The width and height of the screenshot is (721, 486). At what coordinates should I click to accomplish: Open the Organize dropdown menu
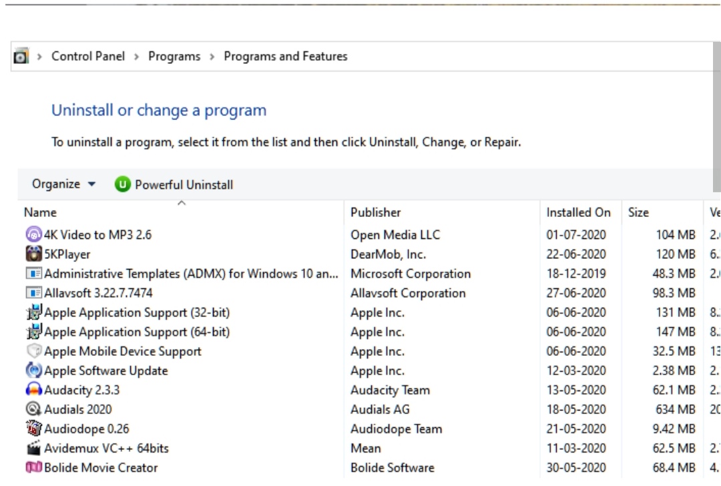point(63,184)
